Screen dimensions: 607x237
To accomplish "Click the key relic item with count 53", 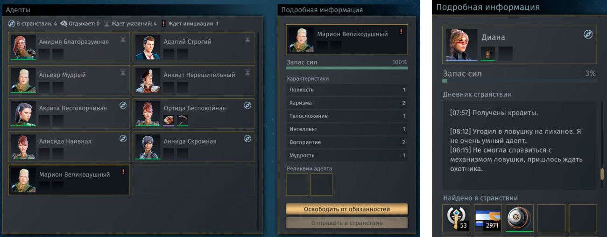I will click(x=456, y=218).
